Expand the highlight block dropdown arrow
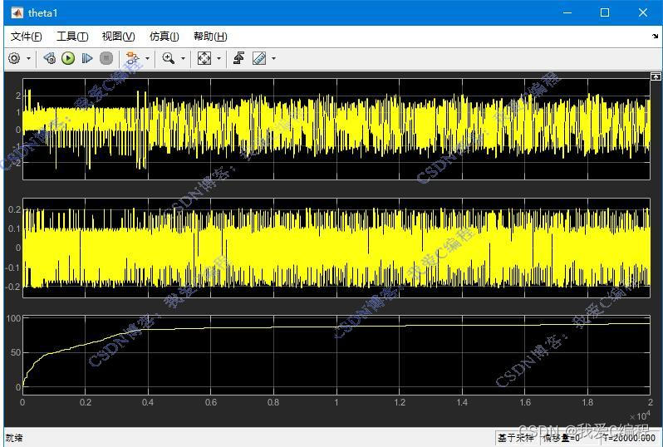Image resolution: width=663 pixels, height=447 pixels. (147, 58)
